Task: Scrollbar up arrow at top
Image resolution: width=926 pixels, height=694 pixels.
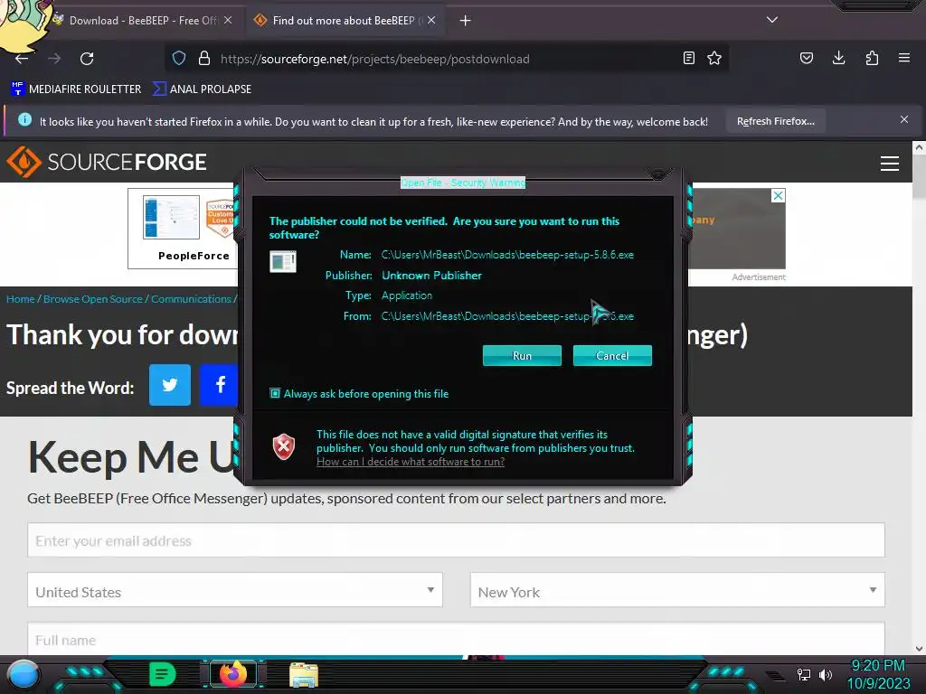Action: click(919, 147)
